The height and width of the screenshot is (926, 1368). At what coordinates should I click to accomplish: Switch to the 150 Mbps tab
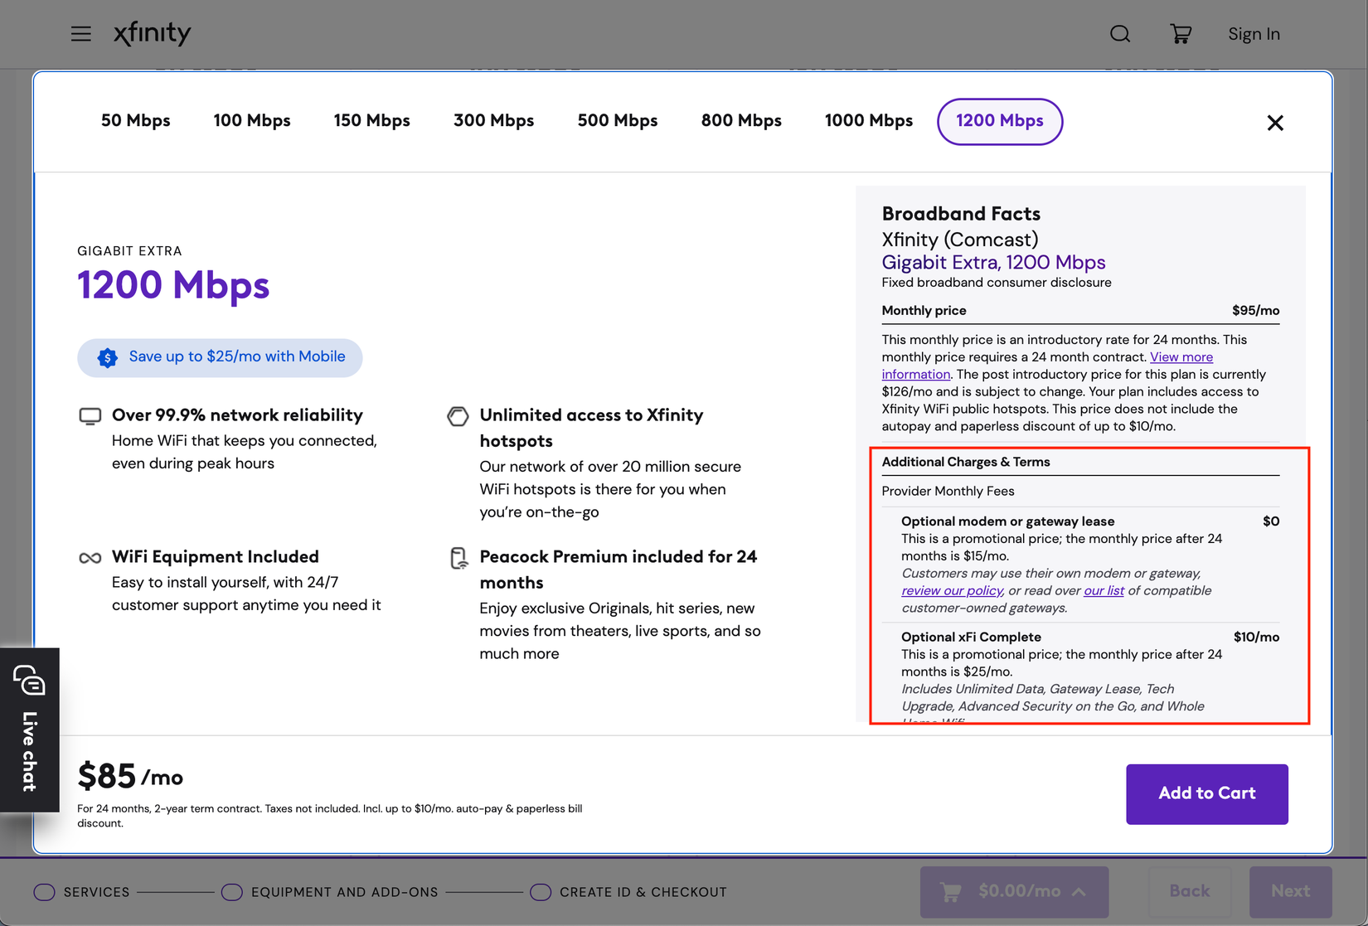coord(371,121)
